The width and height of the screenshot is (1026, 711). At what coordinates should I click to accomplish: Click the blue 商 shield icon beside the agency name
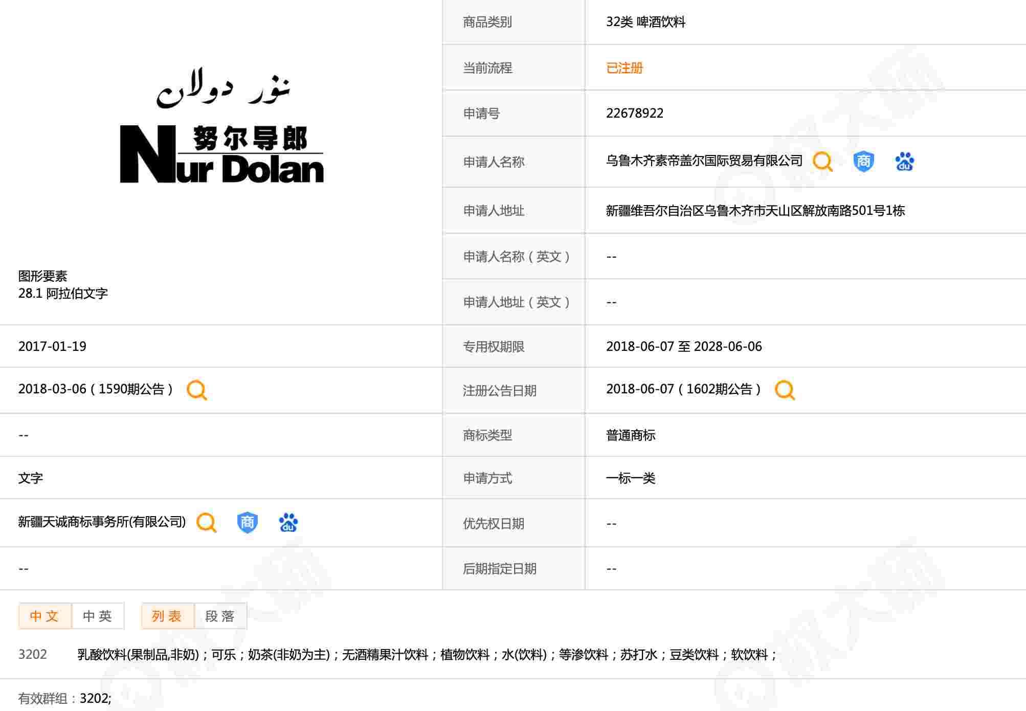[247, 522]
